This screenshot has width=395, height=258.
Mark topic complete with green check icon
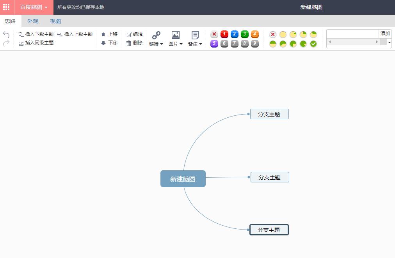click(x=313, y=44)
